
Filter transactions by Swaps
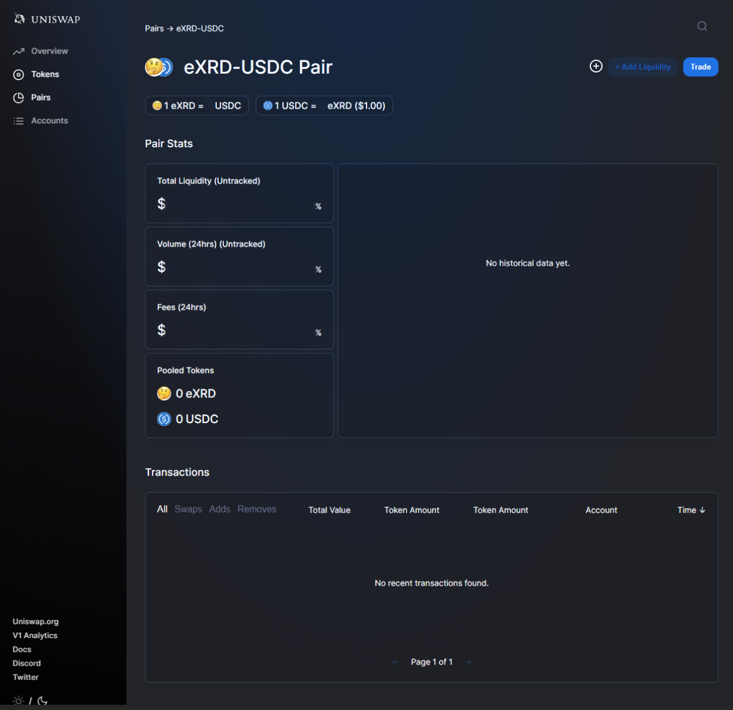(188, 509)
